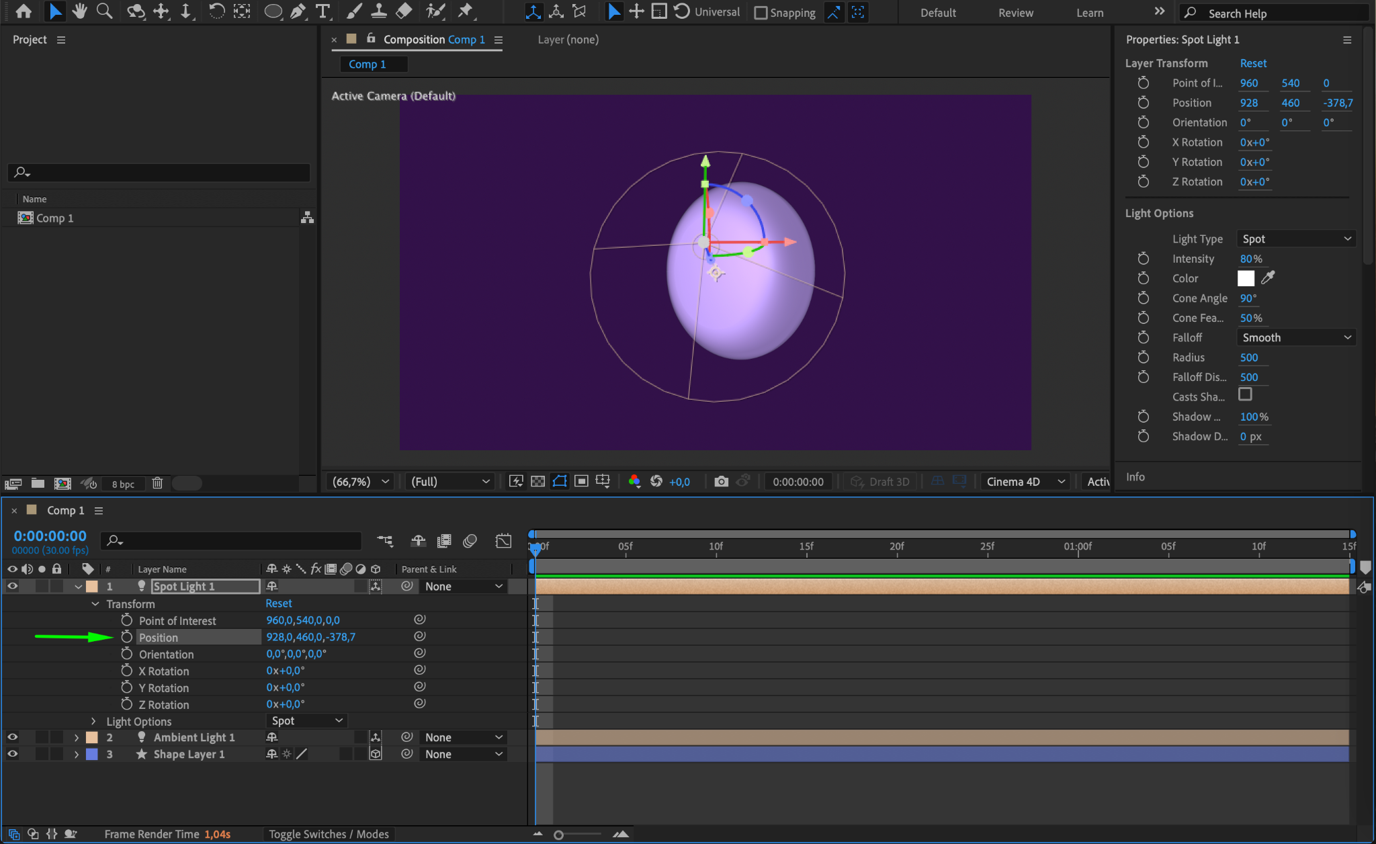Expand the Ambient Light 1 layer
Screen dimensions: 1376x844
(77, 737)
